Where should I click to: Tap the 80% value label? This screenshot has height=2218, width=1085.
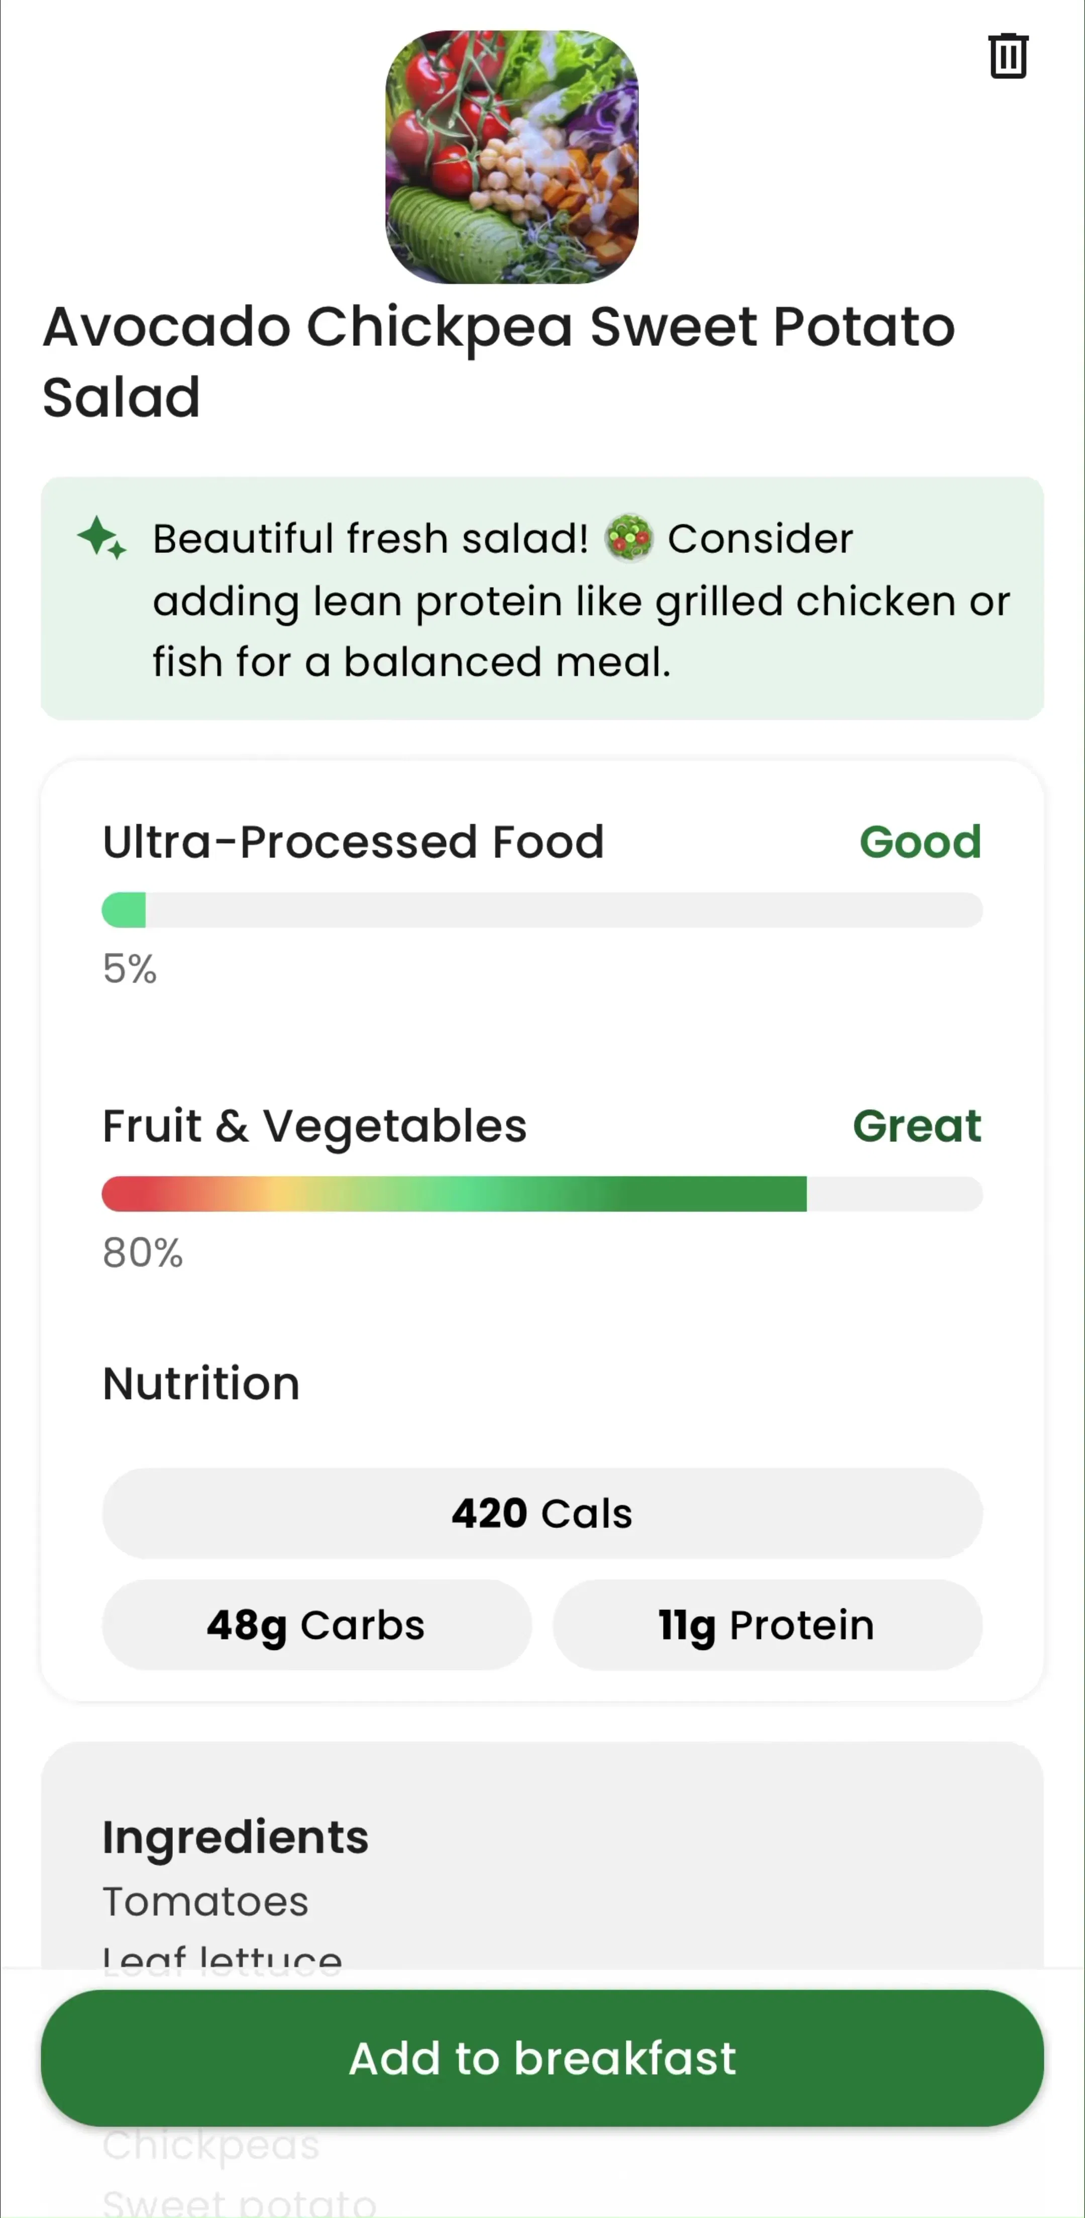coord(143,1253)
